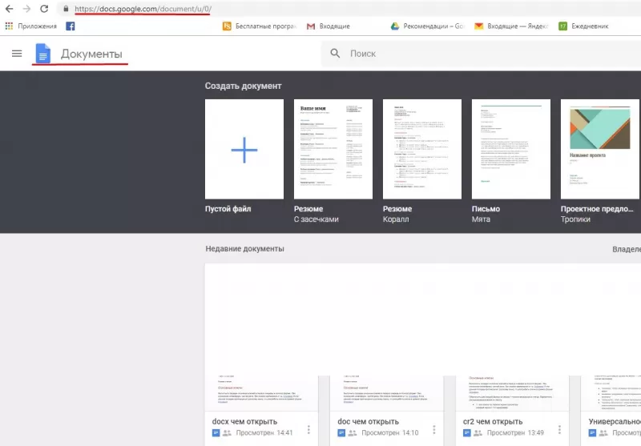Click the Недавние документы heading
Screen dimensions: 641x446
pos(245,249)
